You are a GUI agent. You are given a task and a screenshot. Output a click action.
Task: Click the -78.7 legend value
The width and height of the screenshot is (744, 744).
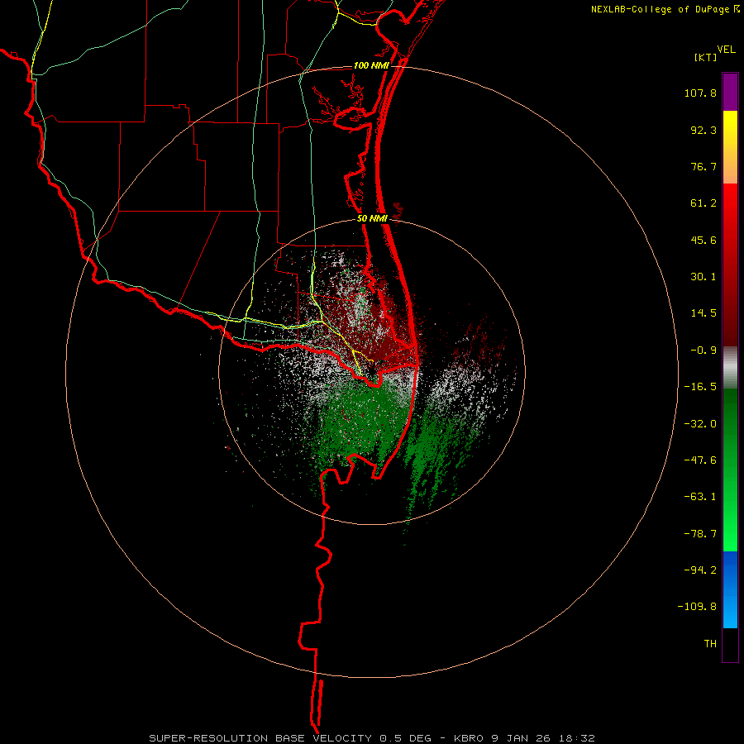tap(700, 534)
